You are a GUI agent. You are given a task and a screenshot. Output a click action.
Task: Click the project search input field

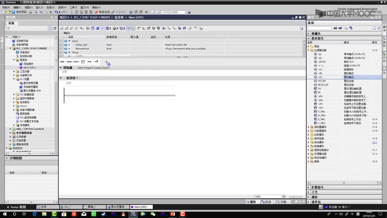[x=173, y=12]
